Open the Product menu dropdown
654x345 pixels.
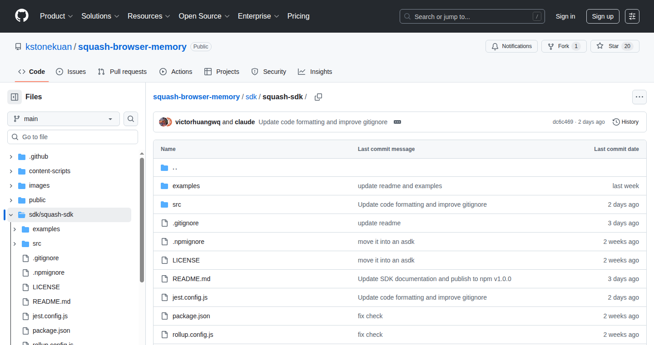[56, 16]
